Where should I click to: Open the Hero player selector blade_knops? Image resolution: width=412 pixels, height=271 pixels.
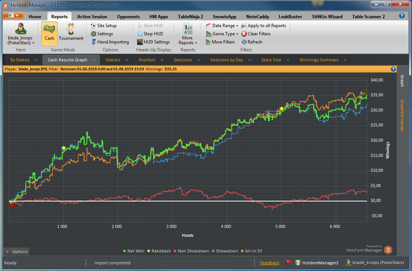point(21,34)
